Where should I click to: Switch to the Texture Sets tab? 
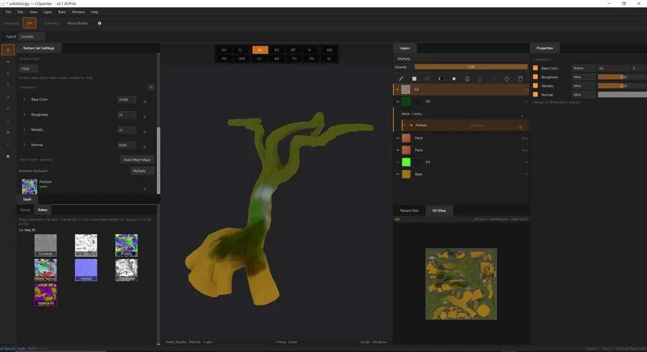pyautogui.click(x=409, y=210)
